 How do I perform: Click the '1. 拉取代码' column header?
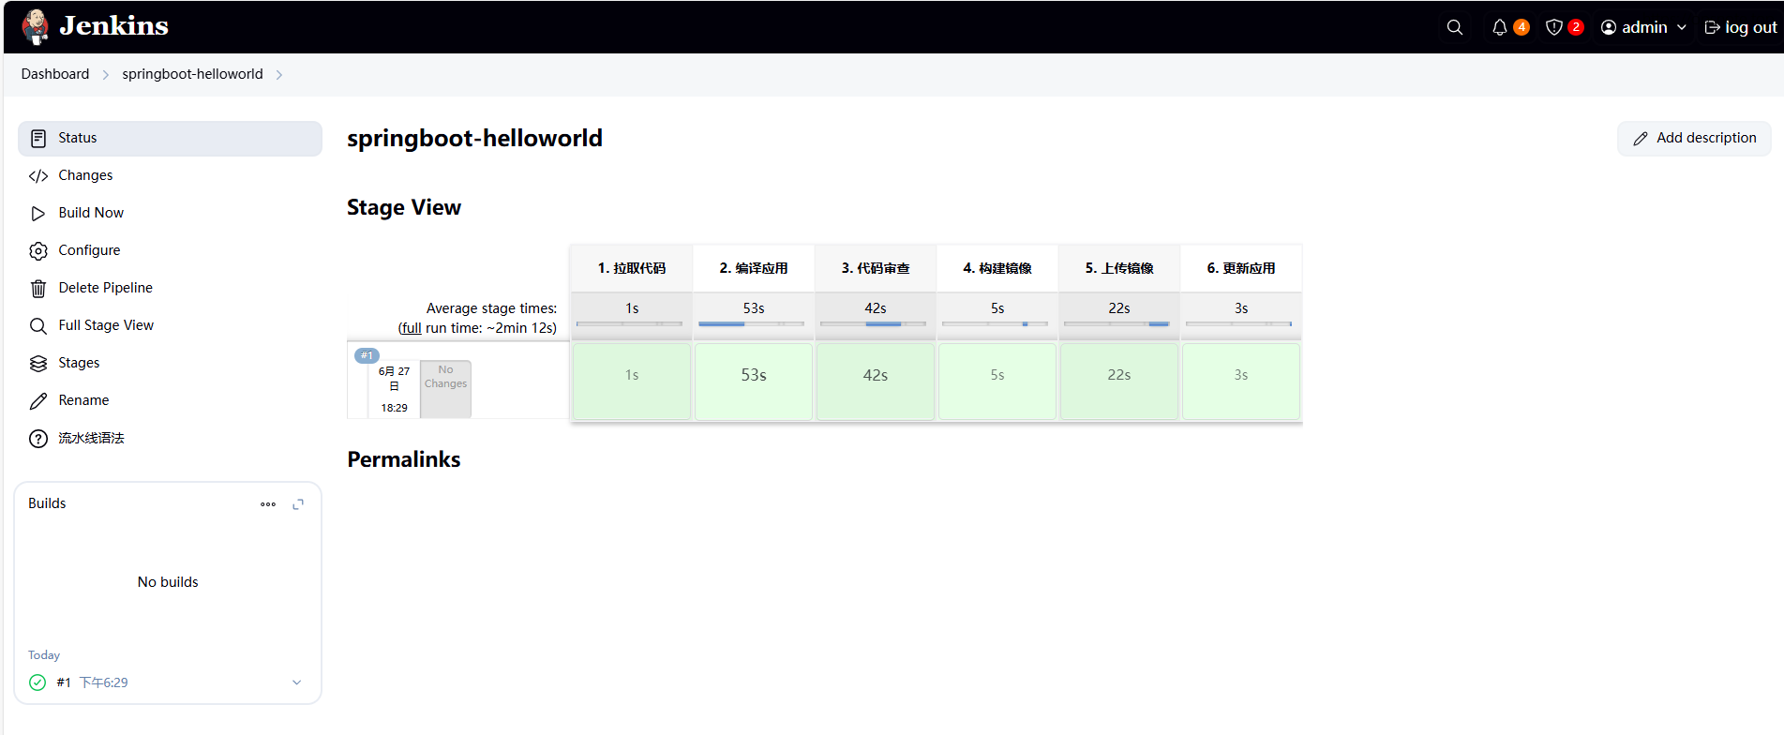(632, 268)
